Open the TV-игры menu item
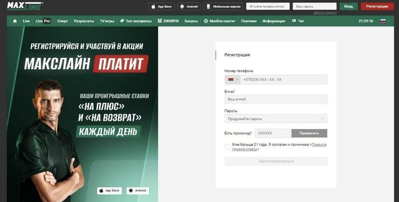399x202 pixels. pos(107,21)
